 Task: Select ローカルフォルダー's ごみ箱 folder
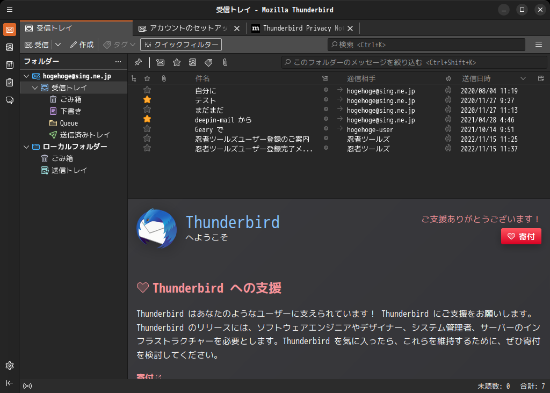[x=74, y=158]
